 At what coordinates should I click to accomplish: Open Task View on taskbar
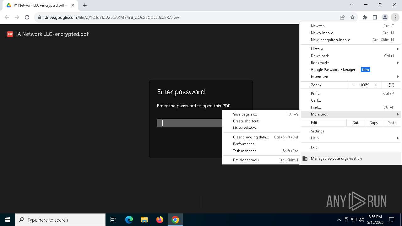pos(113,220)
